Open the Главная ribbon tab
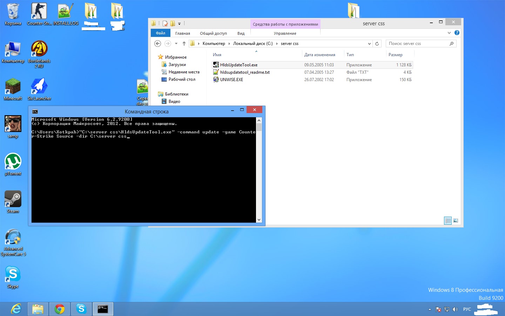 pos(183,33)
